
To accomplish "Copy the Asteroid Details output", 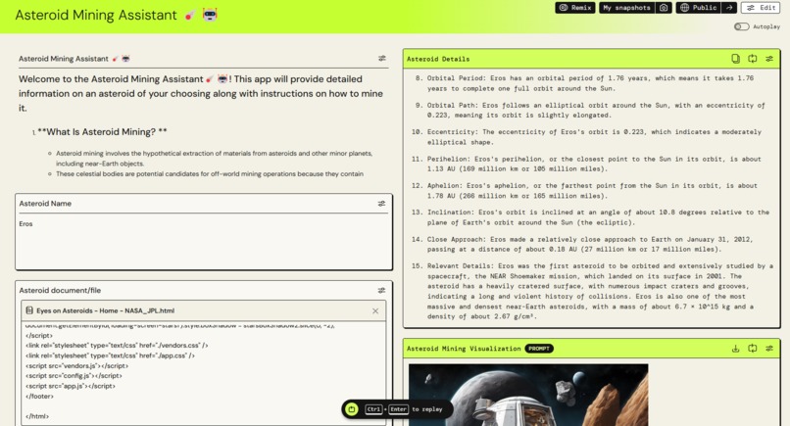I will (x=735, y=59).
